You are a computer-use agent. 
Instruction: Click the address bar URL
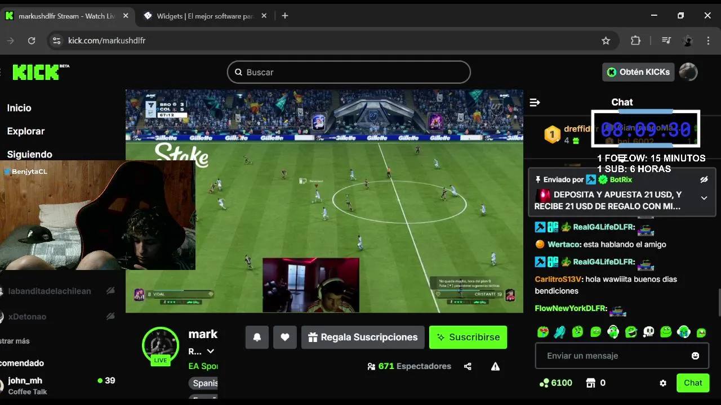coord(106,40)
